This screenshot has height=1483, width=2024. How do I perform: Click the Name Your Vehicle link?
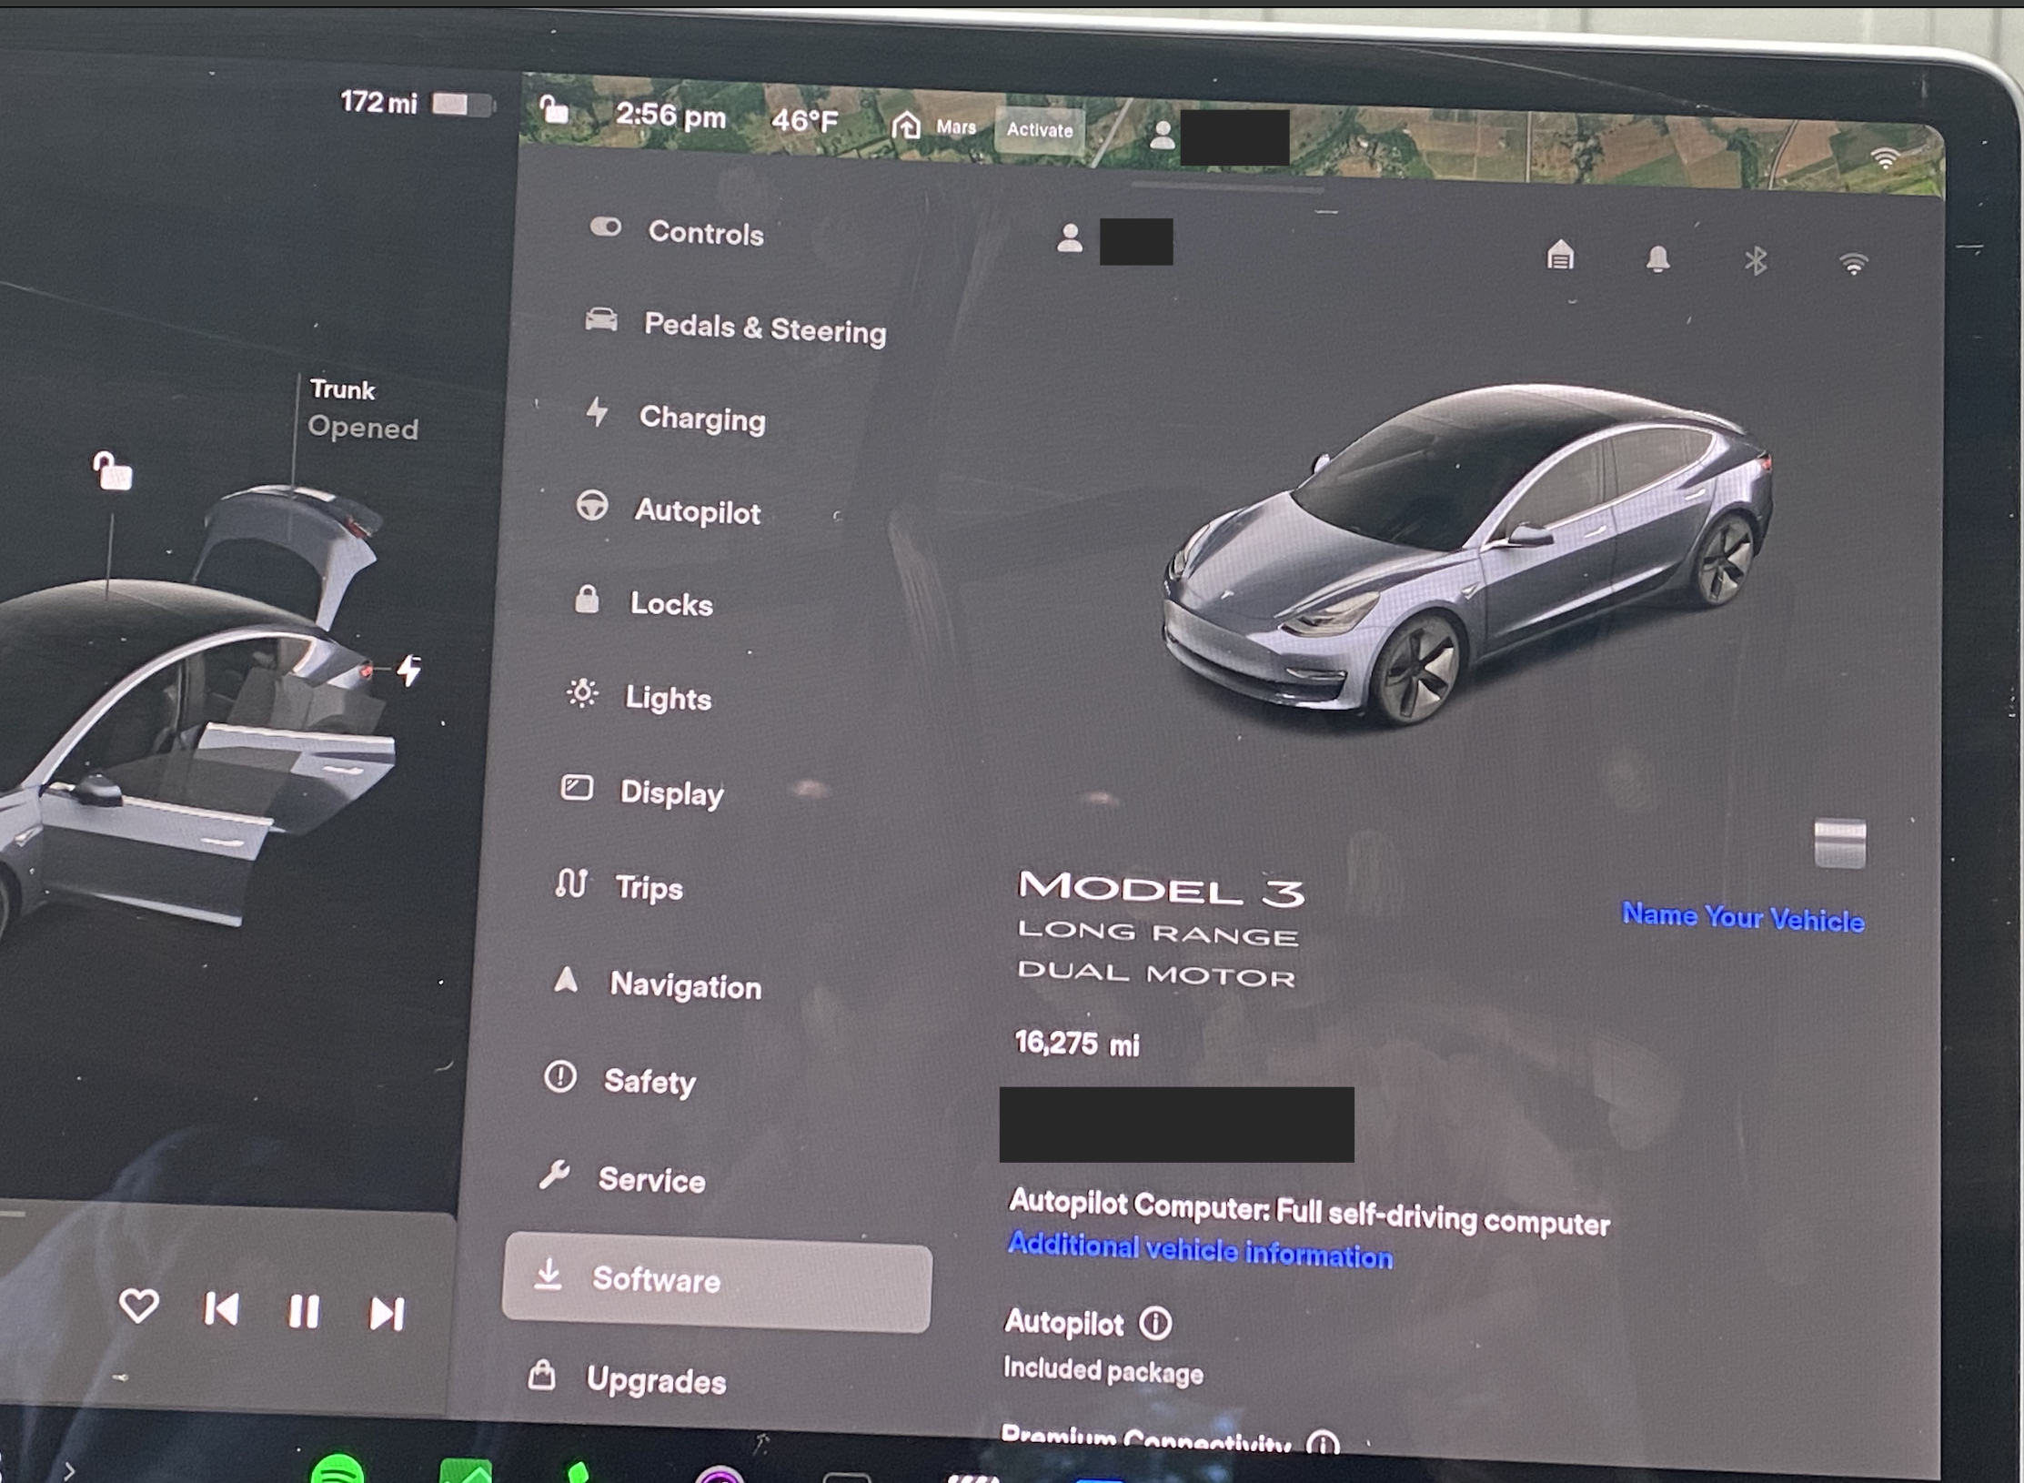pyautogui.click(x=1742, y=918)
